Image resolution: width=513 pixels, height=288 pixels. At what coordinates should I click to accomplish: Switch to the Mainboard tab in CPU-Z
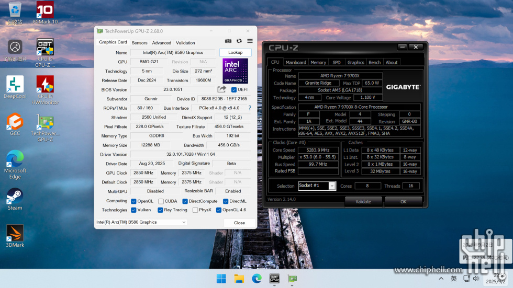pos(296,62)
